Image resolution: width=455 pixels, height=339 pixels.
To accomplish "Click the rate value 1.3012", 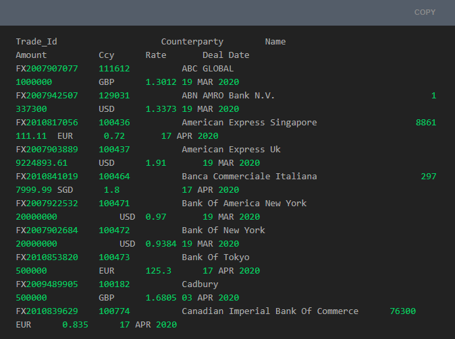I will click(x=161, y=82).
